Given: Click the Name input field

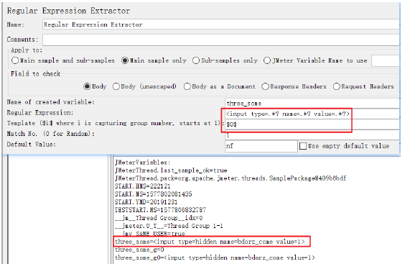Looking at the screenshot, I should (221, 24).
